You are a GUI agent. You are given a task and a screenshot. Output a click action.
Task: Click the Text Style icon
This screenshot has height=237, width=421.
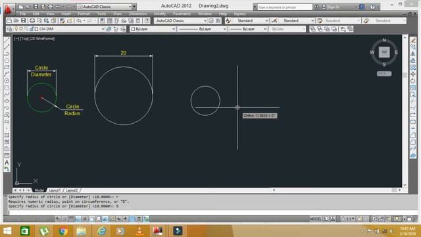228,20
